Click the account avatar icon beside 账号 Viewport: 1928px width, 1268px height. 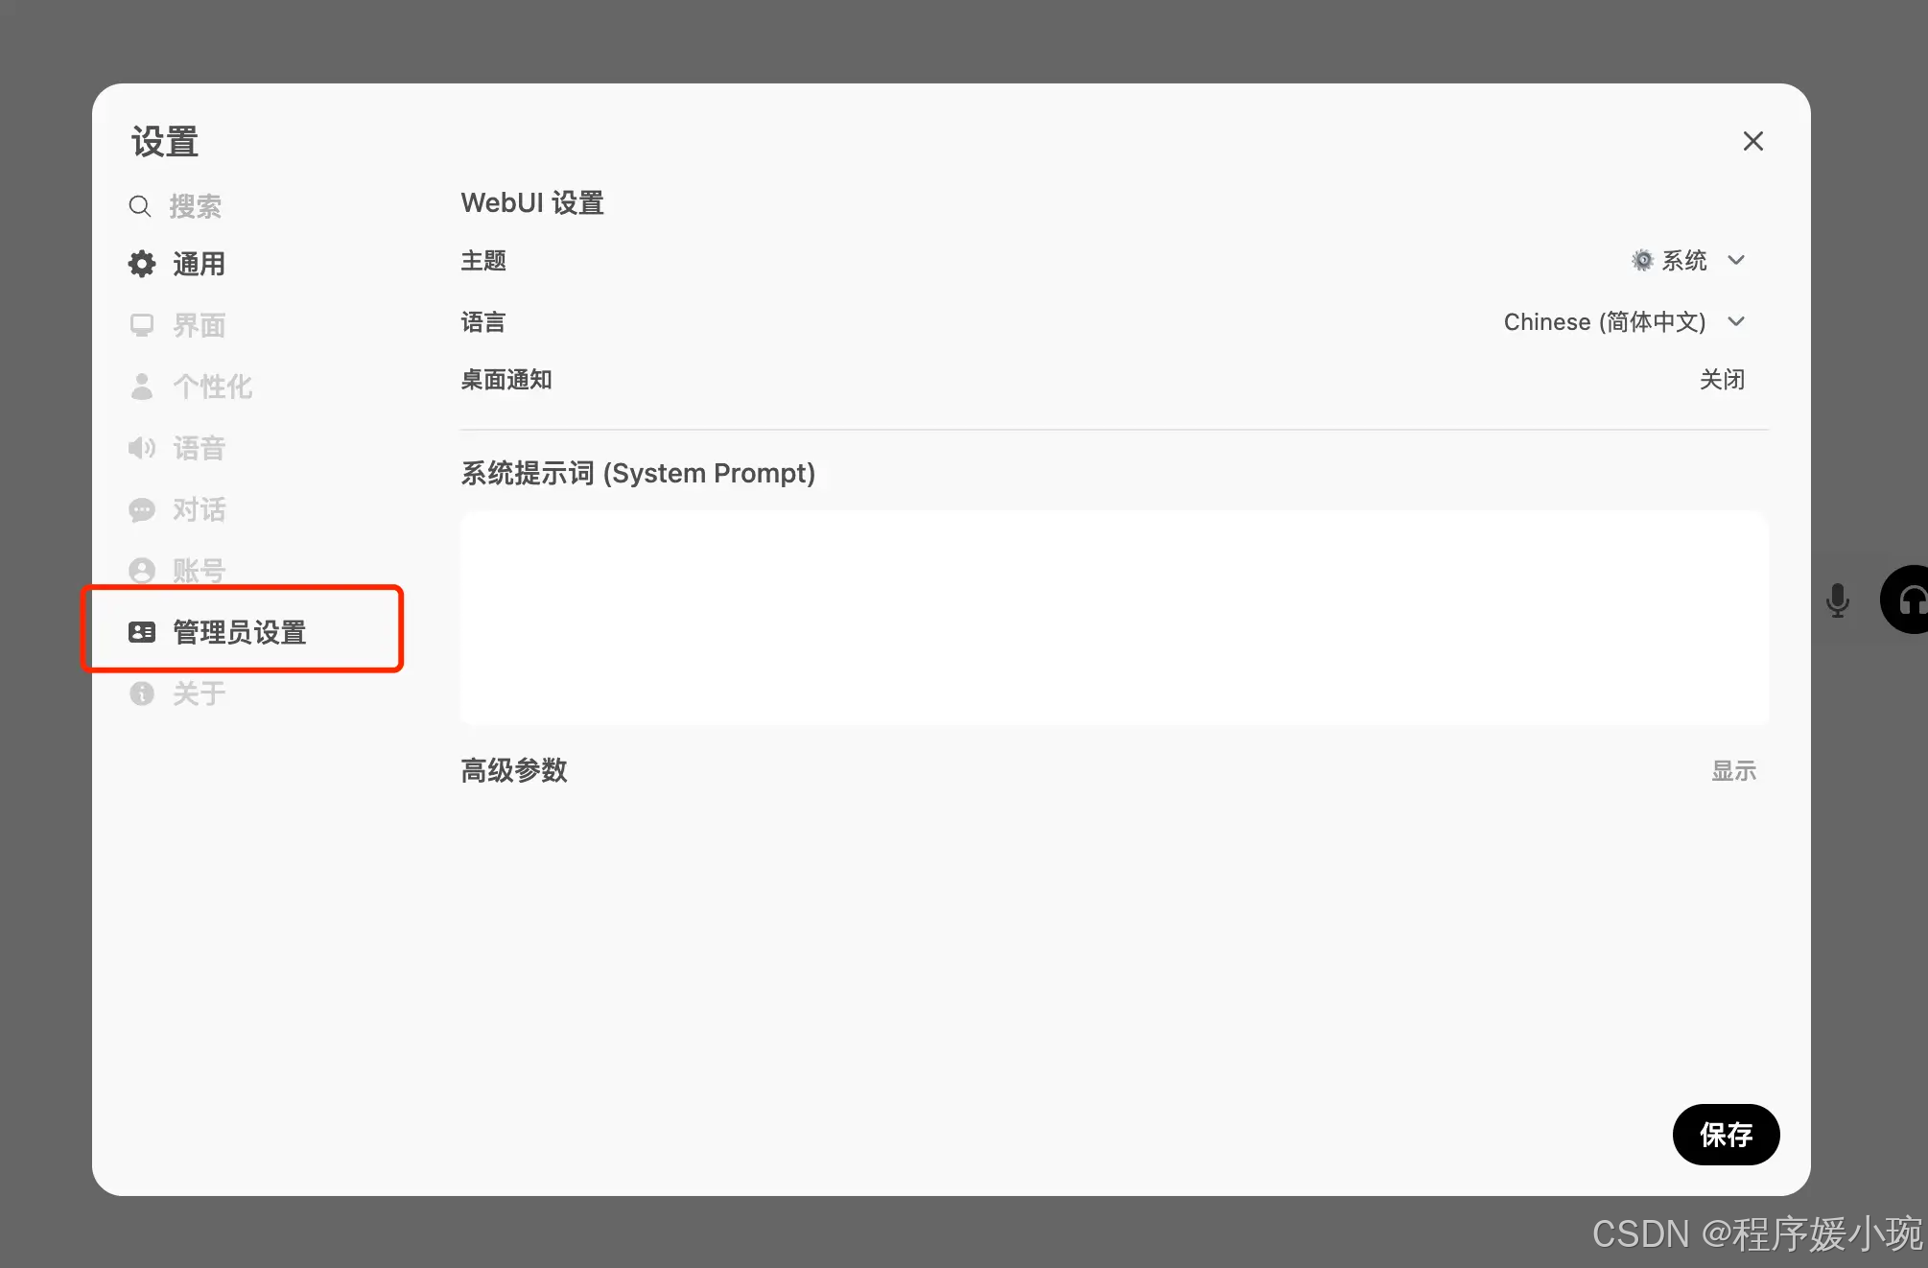(x=142, y=571)
